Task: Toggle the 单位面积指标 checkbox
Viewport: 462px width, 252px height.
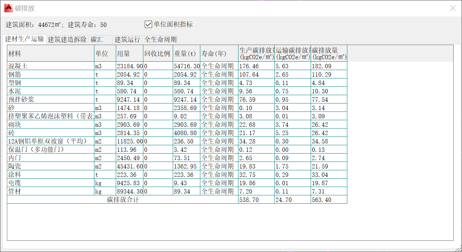Action: (148, 24)
